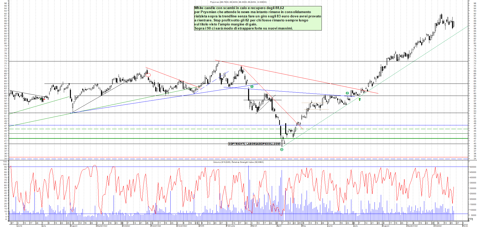This screenshot has height=227, width=477.
Task: Select the red ellipse annotation on chart
Action: (x=148, y=75)
